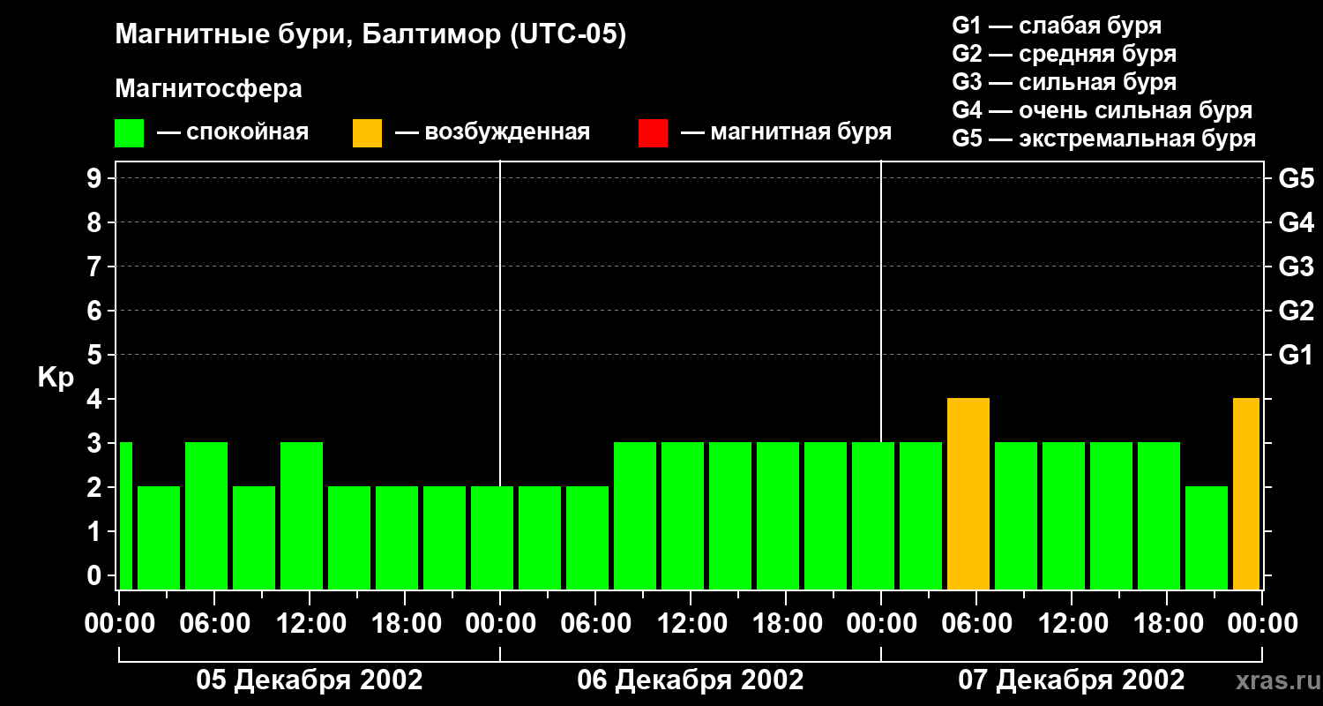
Task: Click the red магнитная буря legend swatch
Action: click(653, 133)
